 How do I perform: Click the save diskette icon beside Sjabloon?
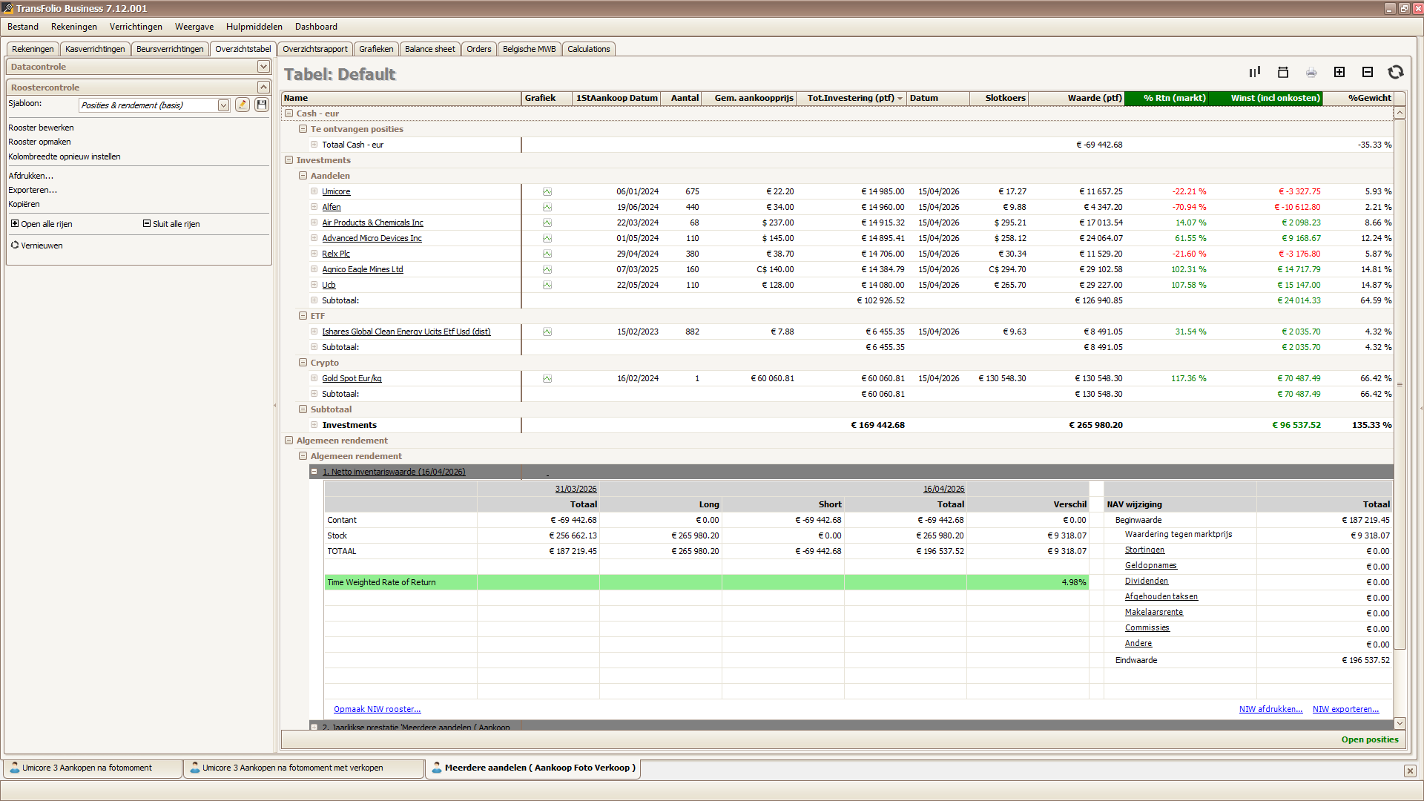point(262,105)
